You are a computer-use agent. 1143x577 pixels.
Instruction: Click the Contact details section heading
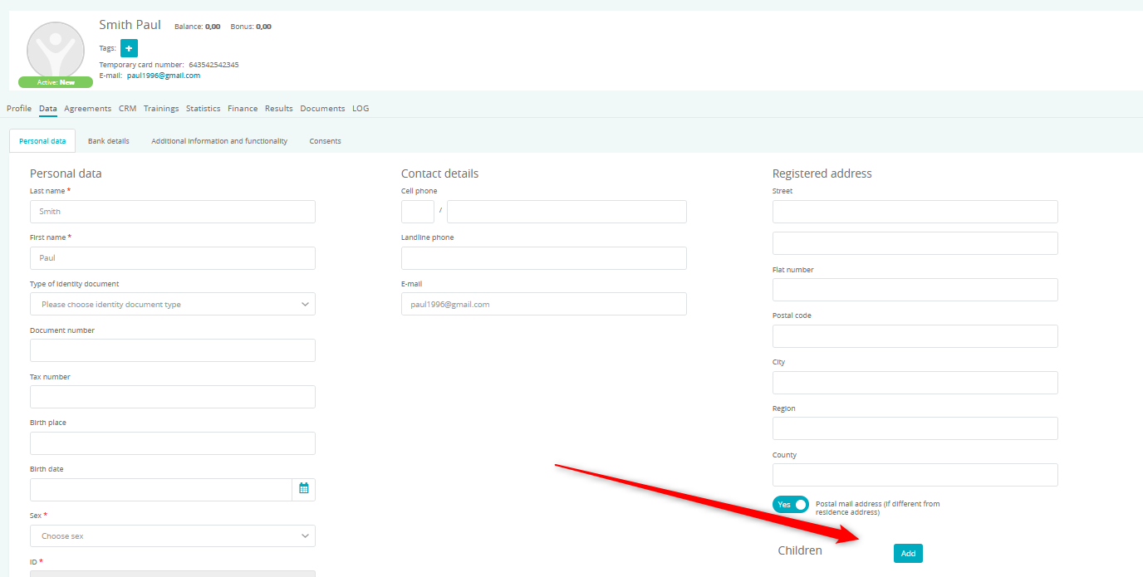(440, 174)
